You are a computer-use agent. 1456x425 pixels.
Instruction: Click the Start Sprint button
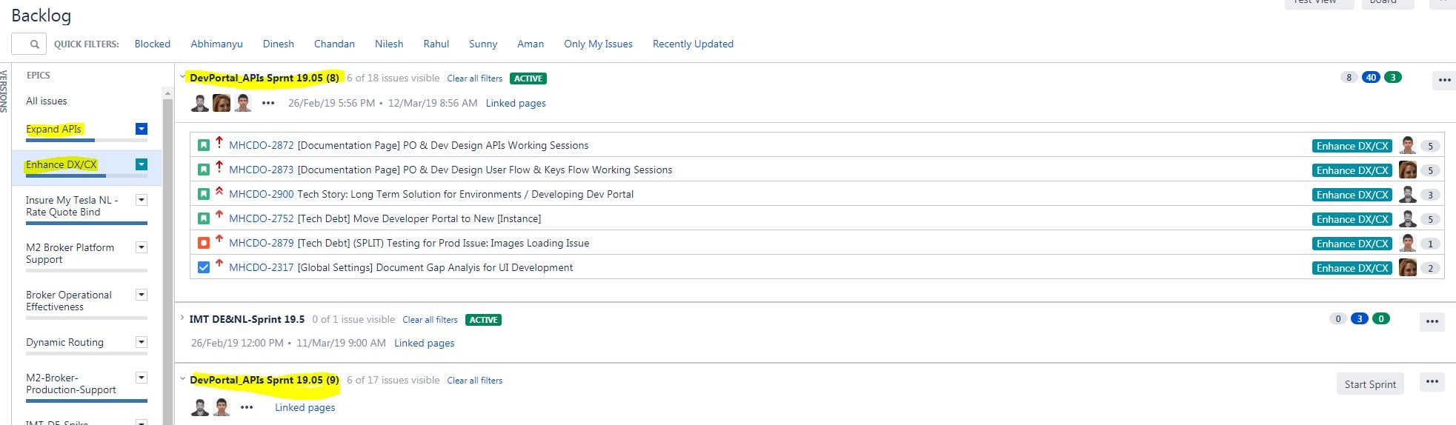pyautogui.click(x=1370, y=384)
